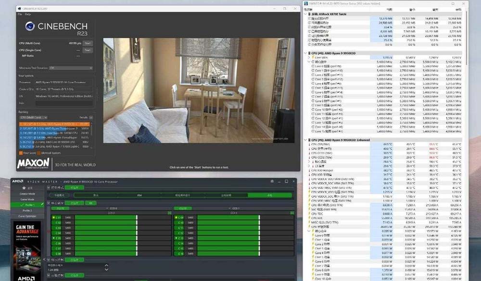Click the OC button in the core section
Screen dimensions: 481x281
click(91, 203)
